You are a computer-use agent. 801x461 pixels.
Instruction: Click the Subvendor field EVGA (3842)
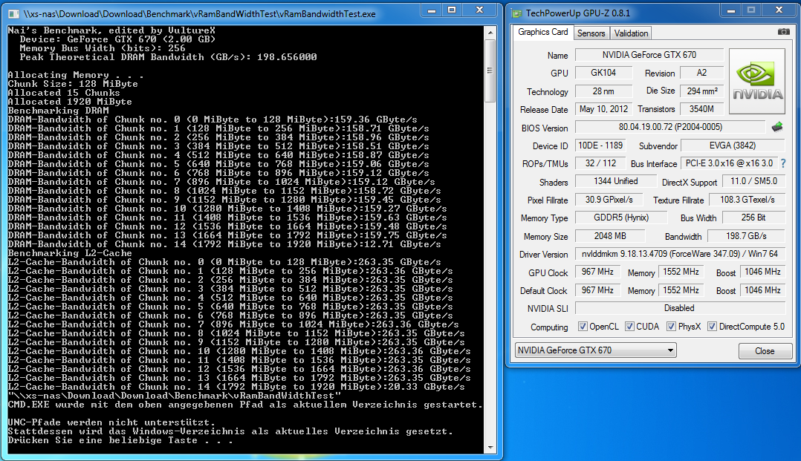point(733,146)
